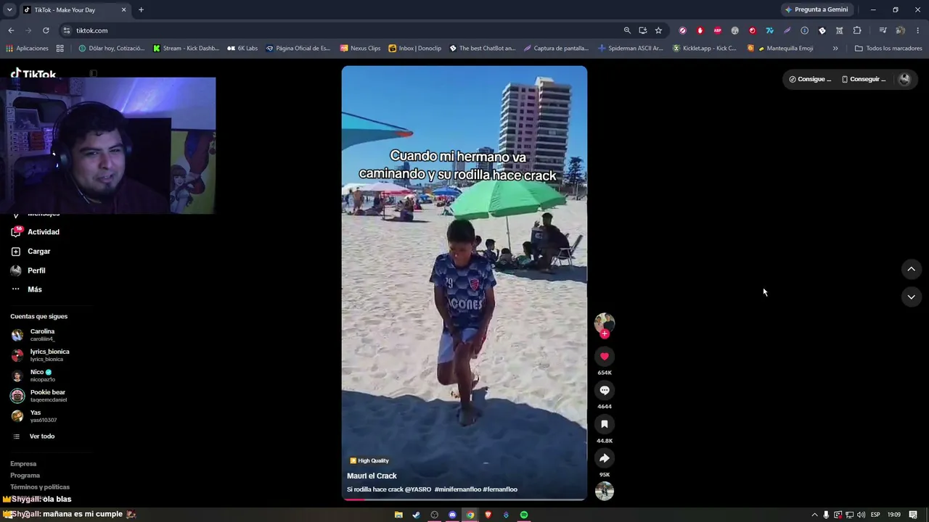Open the Empresa footer link
The width and height of the screenshot is (929, 522).
click(23, 464)
